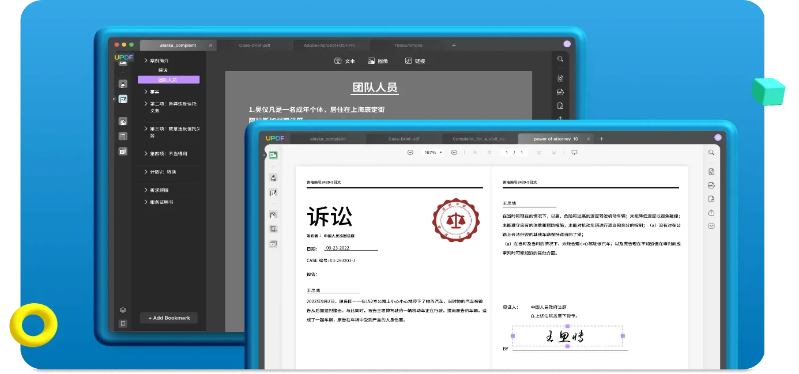Open the zoom level 167% dropdown
Viewport: 799px width, 374px height.
pos(434,153)
